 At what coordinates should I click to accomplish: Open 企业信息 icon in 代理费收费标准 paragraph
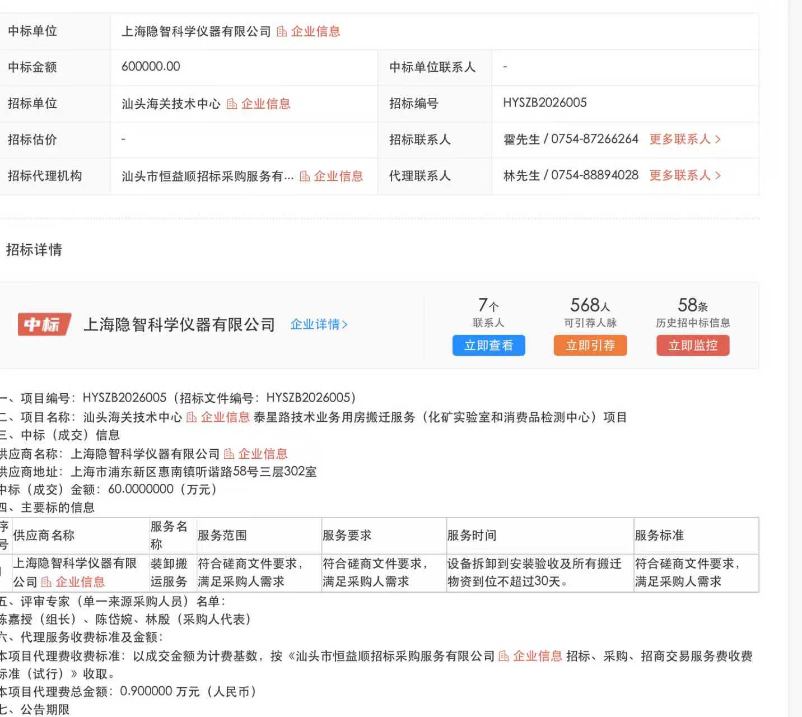click(x=503, y=656)
